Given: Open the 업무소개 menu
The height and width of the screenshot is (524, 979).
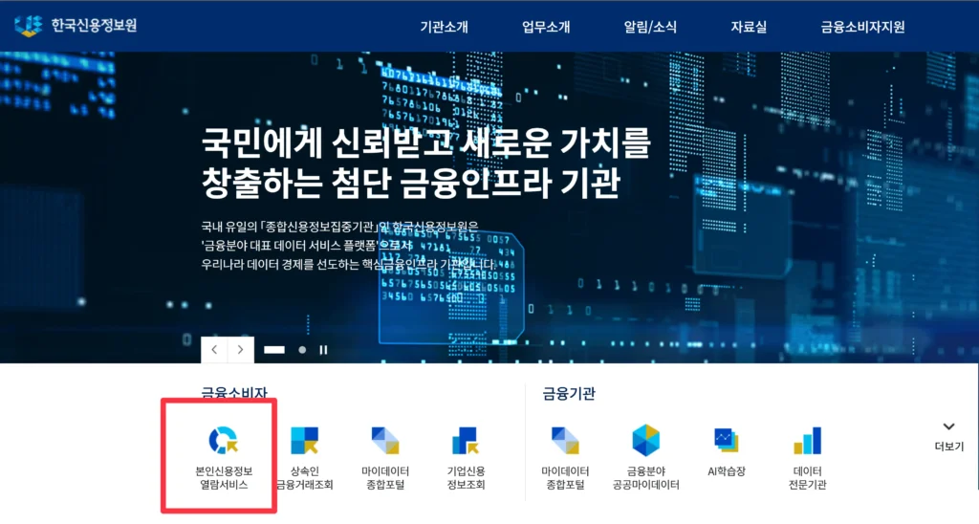Looking at the screenshot, I should (x=546, y=27).
